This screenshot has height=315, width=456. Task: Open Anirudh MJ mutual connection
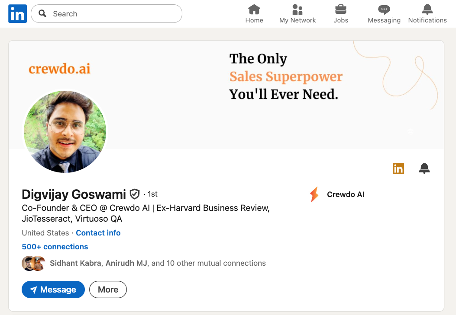click(126, 263)
